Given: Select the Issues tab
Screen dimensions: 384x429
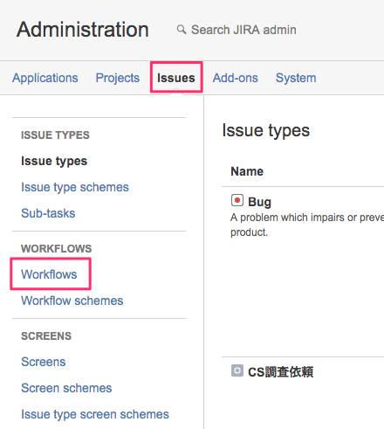Looking at the screenshot, I should (176, 78).
